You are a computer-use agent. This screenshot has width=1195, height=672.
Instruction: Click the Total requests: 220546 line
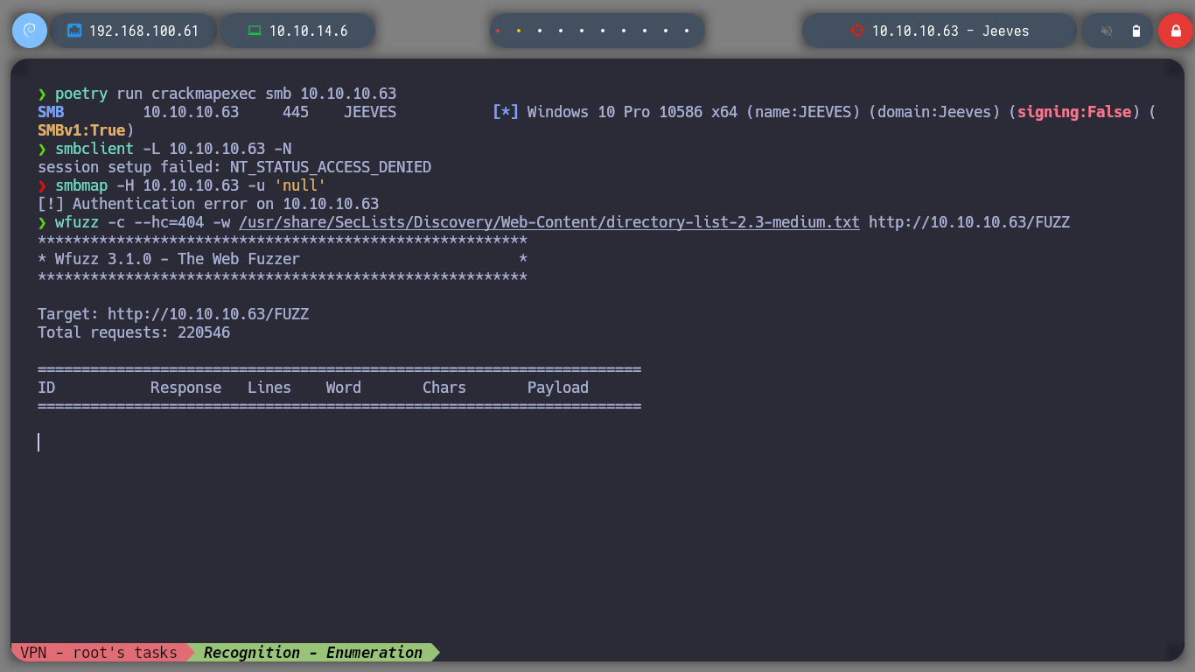pyautogui.click(x=134, y=332)
